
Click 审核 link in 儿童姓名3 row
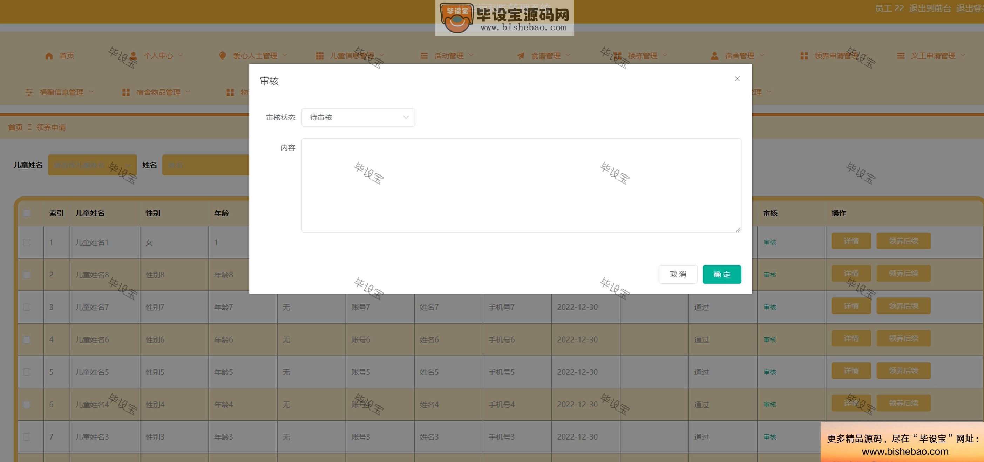pos(770,437)
